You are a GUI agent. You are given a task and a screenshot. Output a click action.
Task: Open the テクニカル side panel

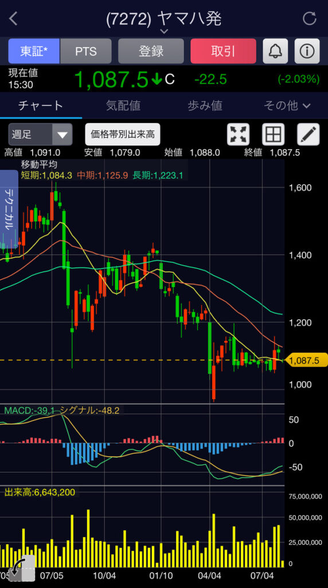9,208
